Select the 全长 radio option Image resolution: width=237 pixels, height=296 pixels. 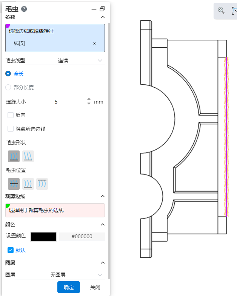tap(8, 74)
